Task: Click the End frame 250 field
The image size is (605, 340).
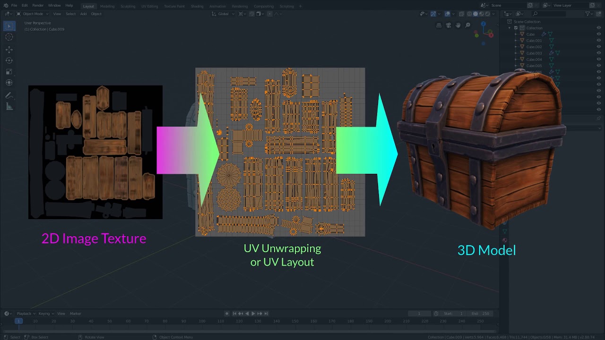Action: point(481,314)
